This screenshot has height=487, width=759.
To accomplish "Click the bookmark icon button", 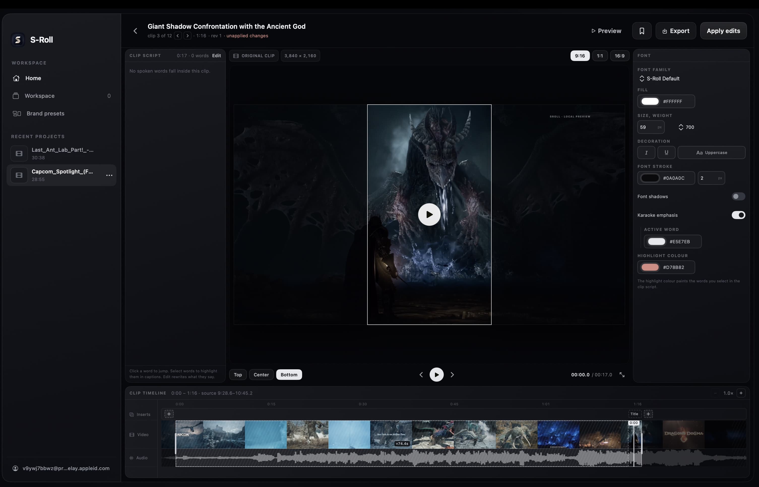I will click(x=642, y=31).
